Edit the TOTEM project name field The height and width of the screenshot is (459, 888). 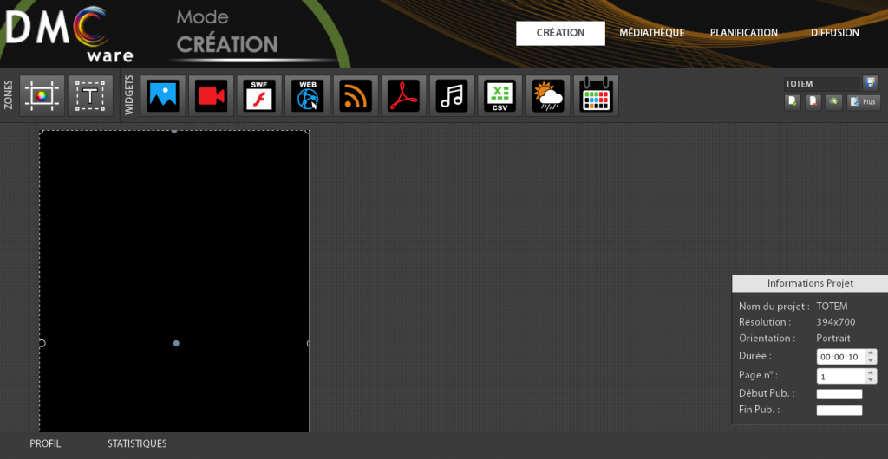coord(822,84)
